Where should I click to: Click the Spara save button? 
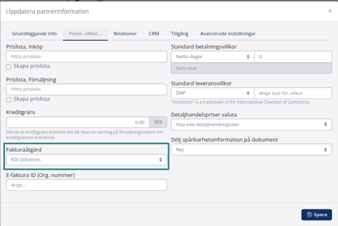coord(317,214)
